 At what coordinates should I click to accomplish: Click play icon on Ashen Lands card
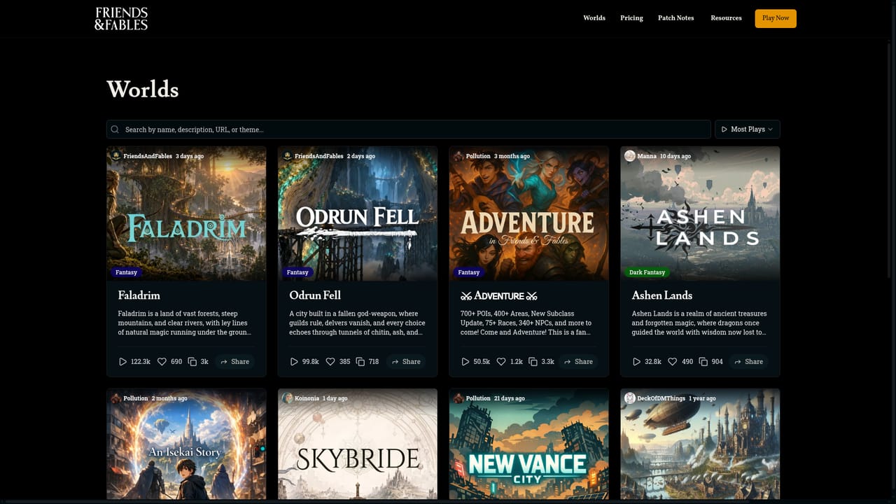coord(636,362)
